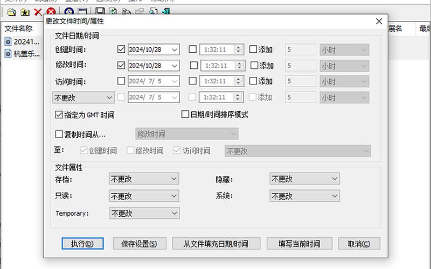Viewport: 431px width, 269px height.
Task: Enable the 访问时间 time-of-day checkbox
Action: click(x=193, y=81)
